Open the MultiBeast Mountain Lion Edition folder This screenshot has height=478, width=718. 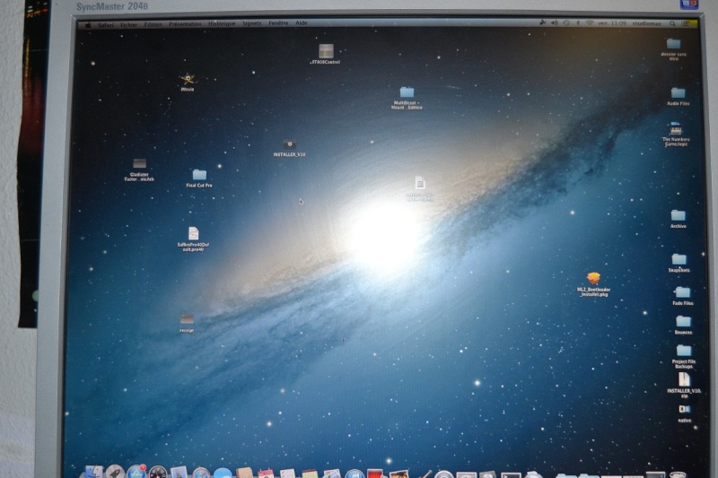pyautogui.click(x=407, y=92)
